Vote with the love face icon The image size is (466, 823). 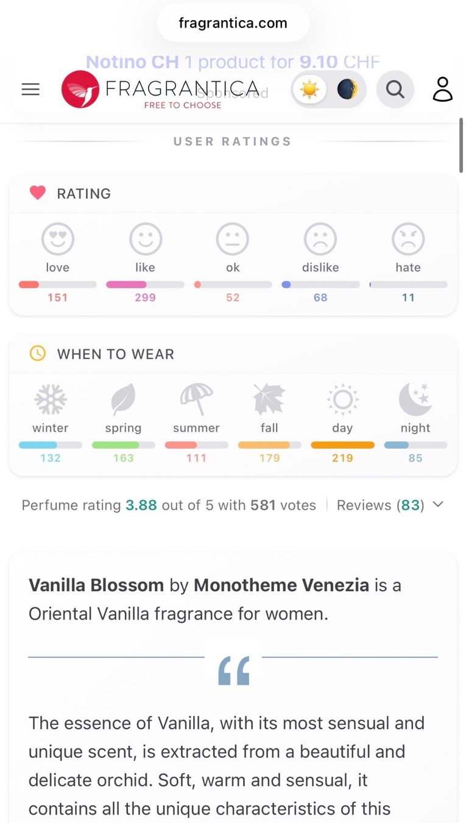pyautogui.click(x=58, y=239)
